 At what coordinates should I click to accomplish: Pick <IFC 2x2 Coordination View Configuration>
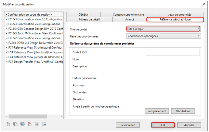[34, 38]
